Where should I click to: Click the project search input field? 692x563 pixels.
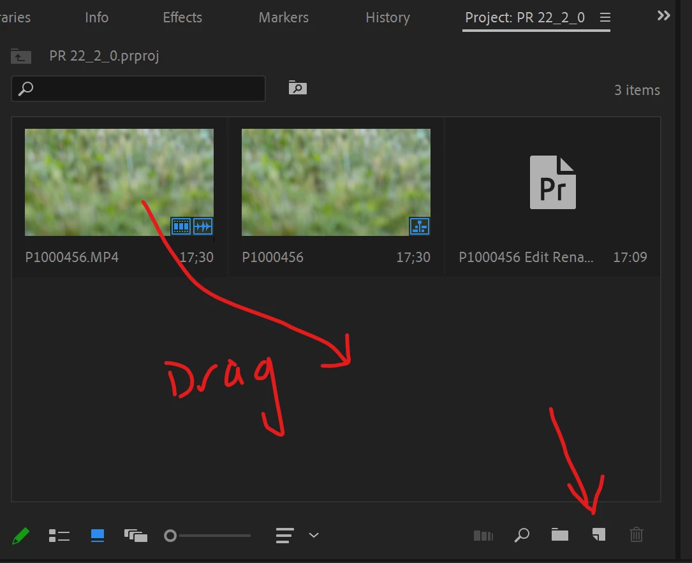click(138, 89)
